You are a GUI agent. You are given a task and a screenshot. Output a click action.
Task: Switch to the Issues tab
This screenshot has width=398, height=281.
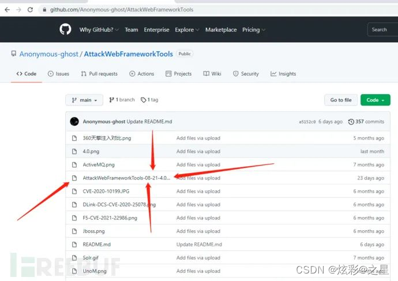pos(58,74)
